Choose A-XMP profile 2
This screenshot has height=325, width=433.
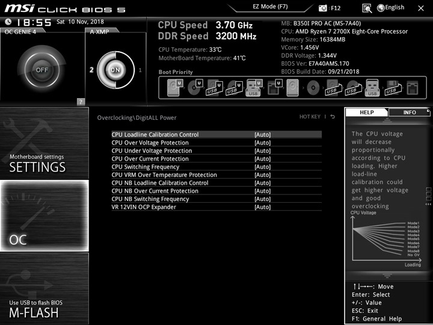click(91, 70)
